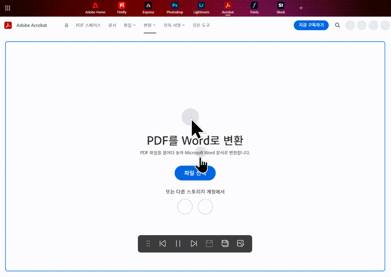Go to 홈 tab
Viewport: 391px width, 277px height.
66,25
